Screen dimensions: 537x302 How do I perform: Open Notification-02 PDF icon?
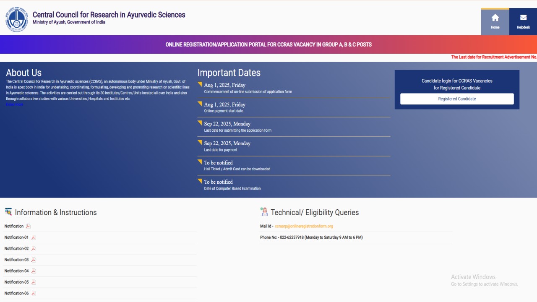[x=34, y=249]
